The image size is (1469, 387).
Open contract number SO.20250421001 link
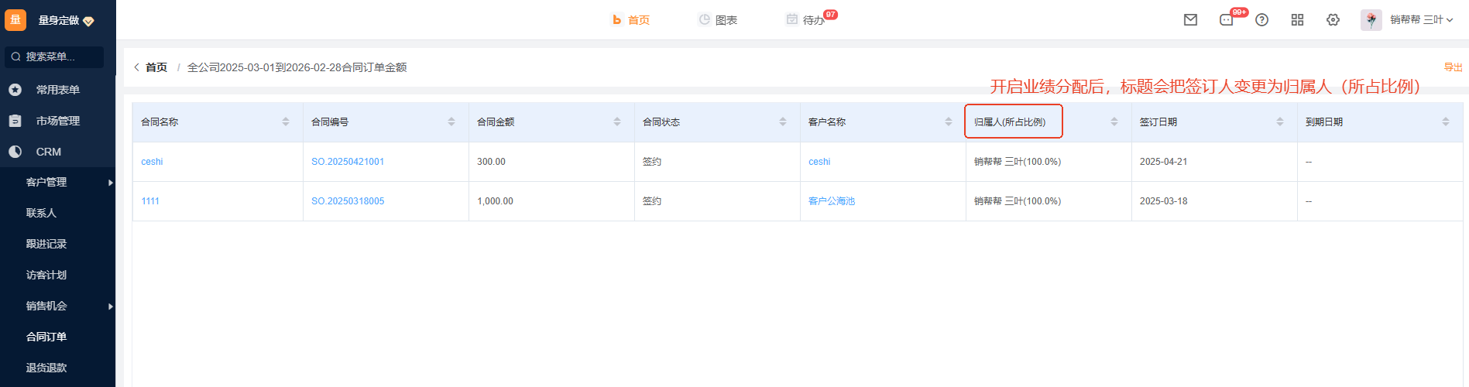[348, 162]
